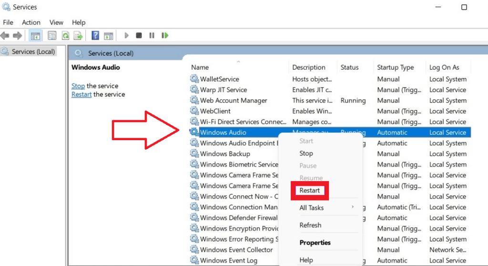Choose Restart in the context menu
Image resolution: width=488 pixels, height=266 pixels.
pos(310,190)
